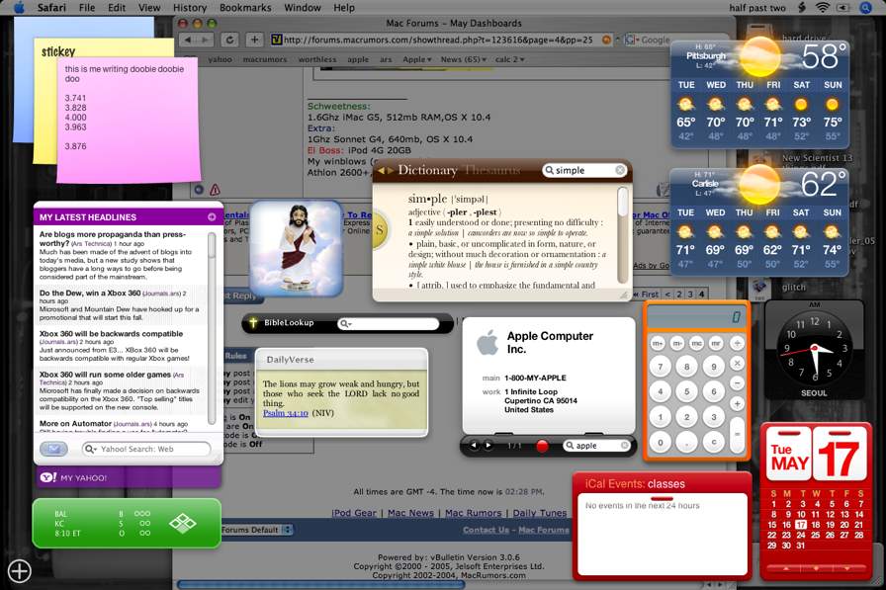Open the Bookmarks menu
The width and height of the screenshot is (886, 590).
point(245,7)
